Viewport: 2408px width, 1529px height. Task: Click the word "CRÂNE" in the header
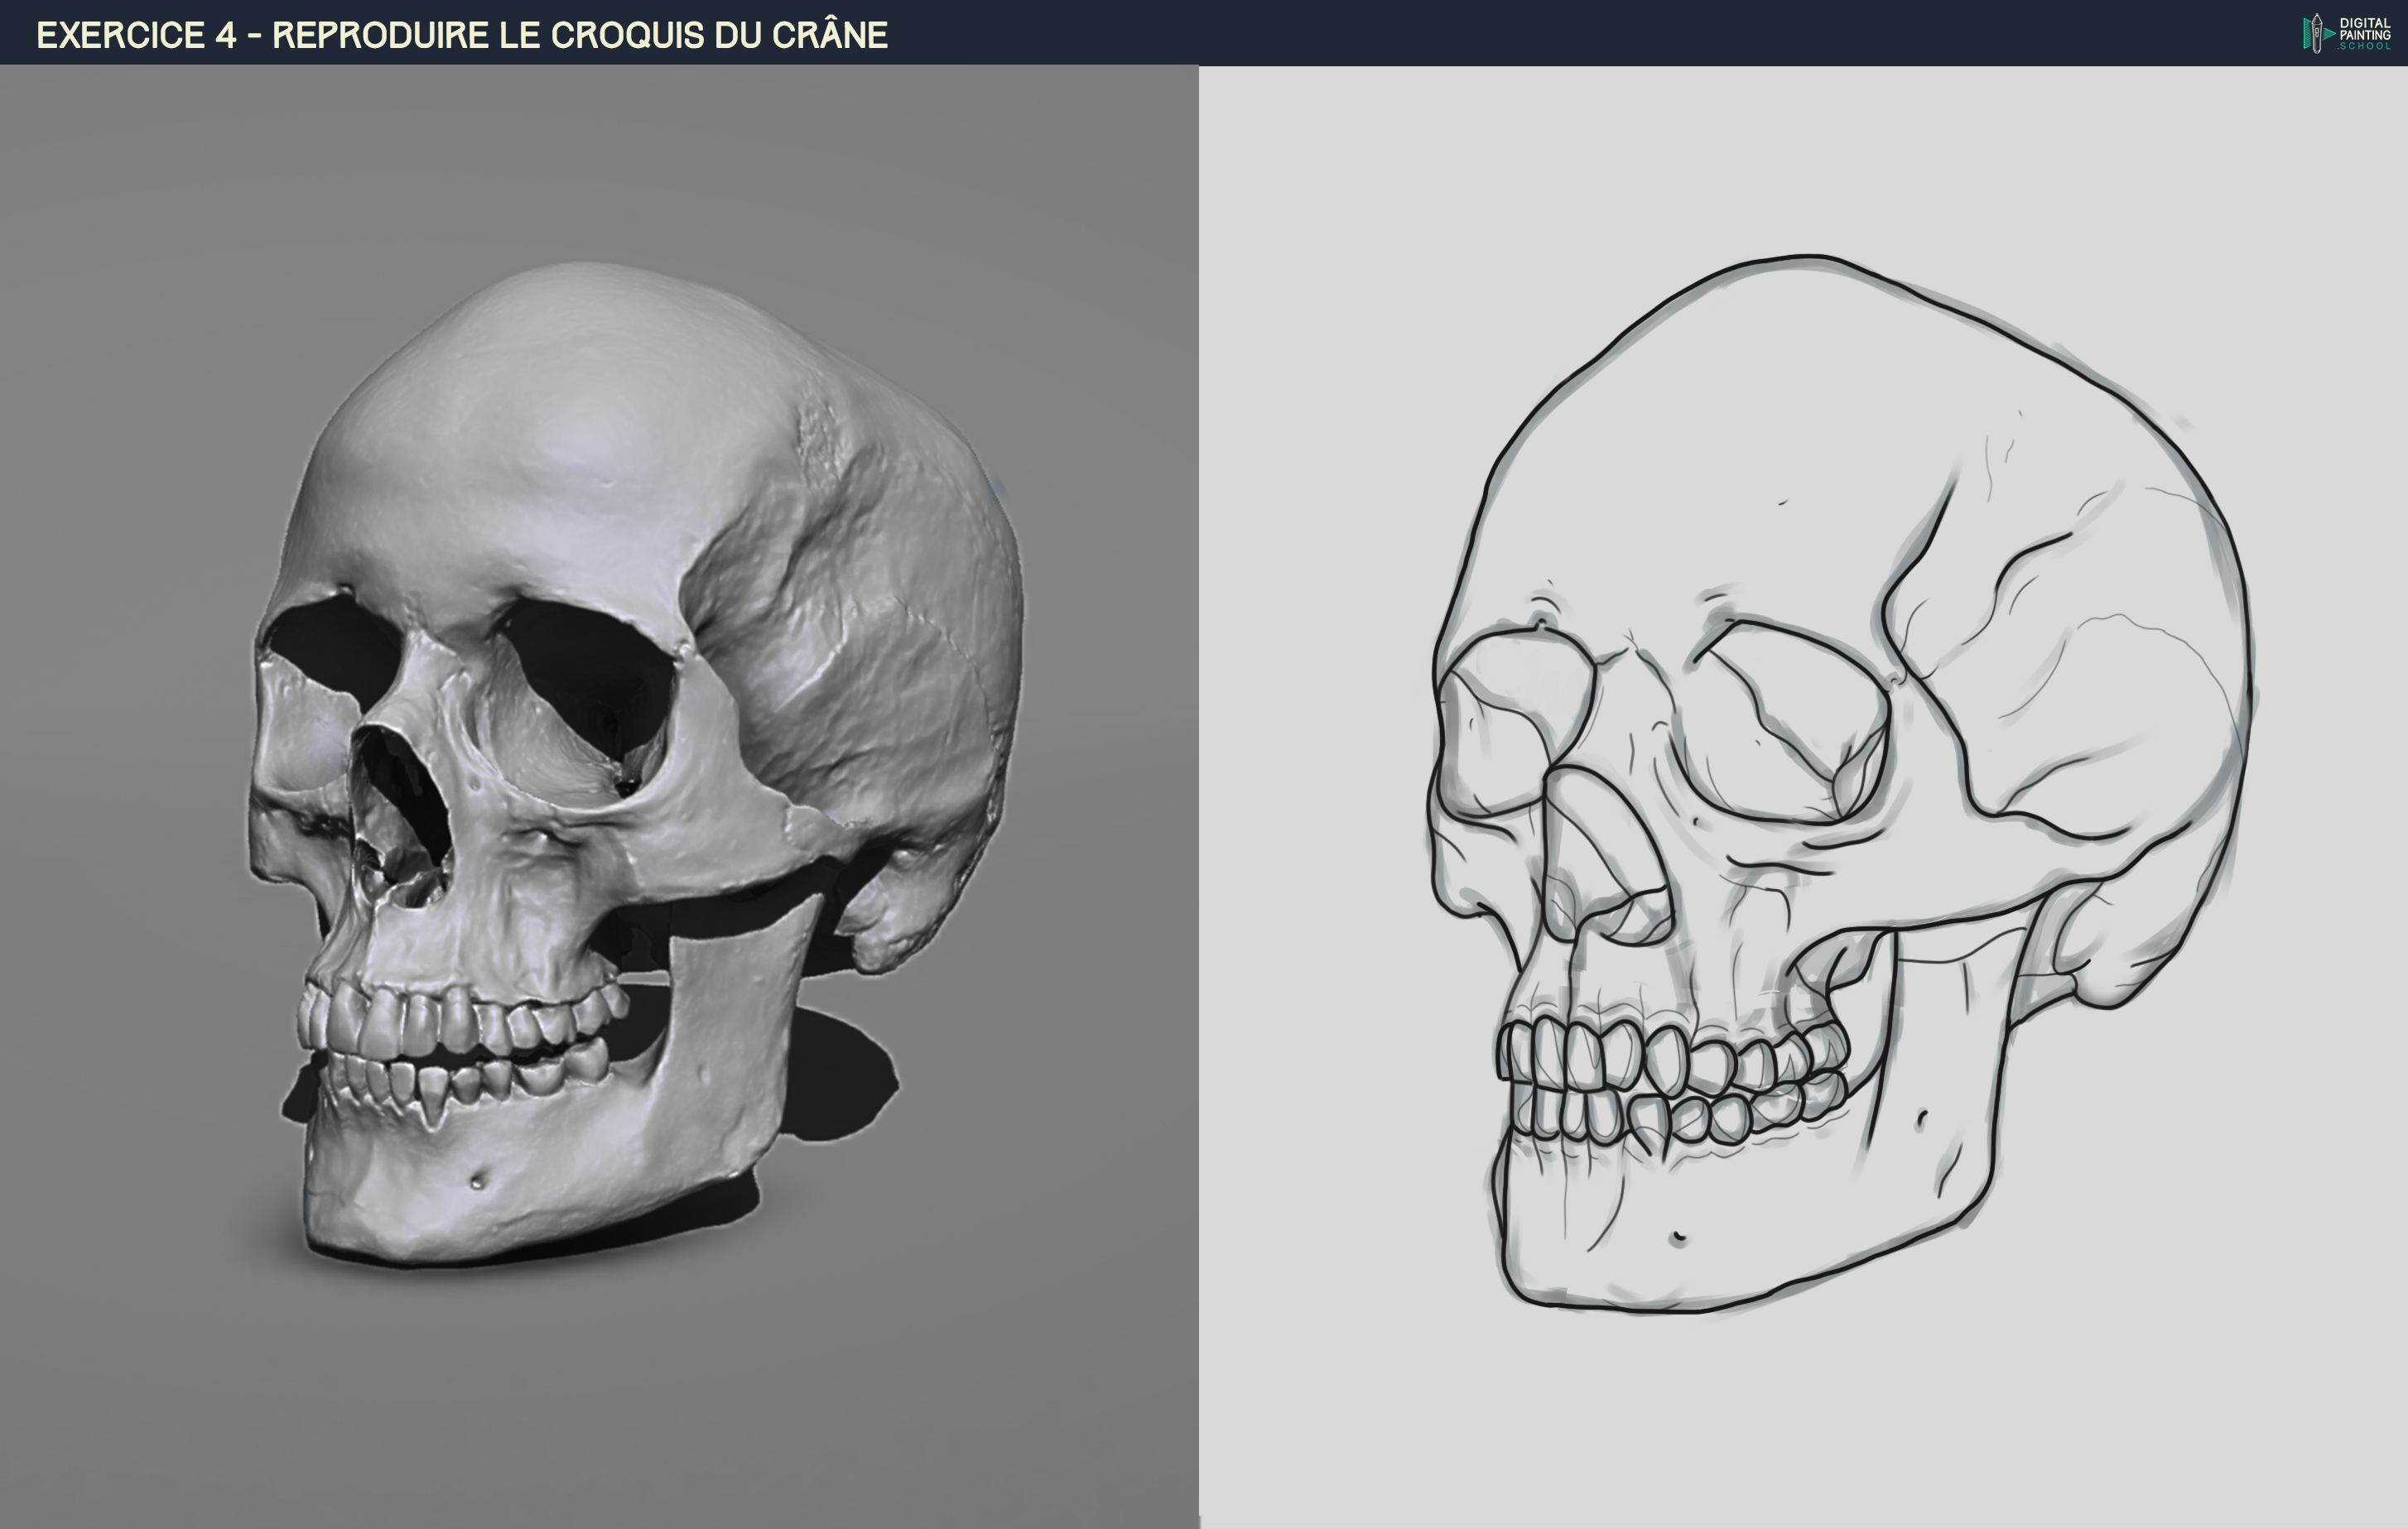point(829,35)
